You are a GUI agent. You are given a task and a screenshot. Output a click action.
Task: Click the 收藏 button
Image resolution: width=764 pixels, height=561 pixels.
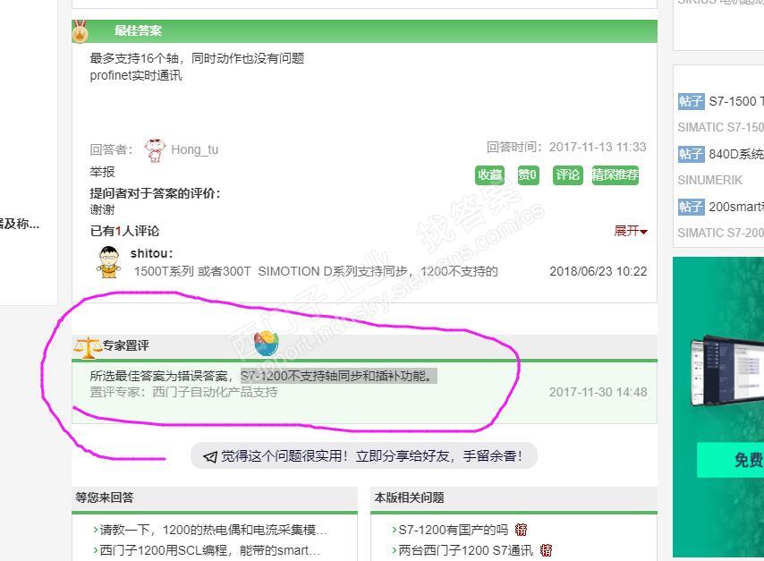pyautogui.click(x=489, y=175)
